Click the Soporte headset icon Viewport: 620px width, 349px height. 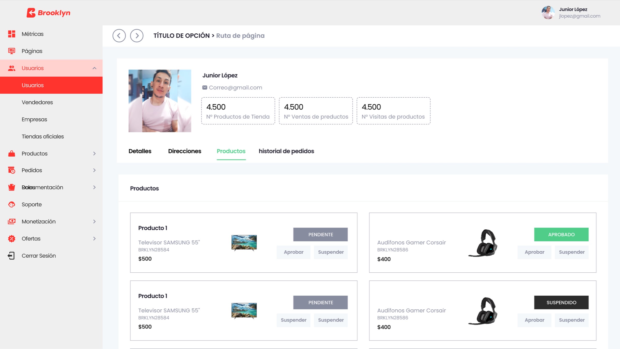pyautogui.click(x=12, y=204)
